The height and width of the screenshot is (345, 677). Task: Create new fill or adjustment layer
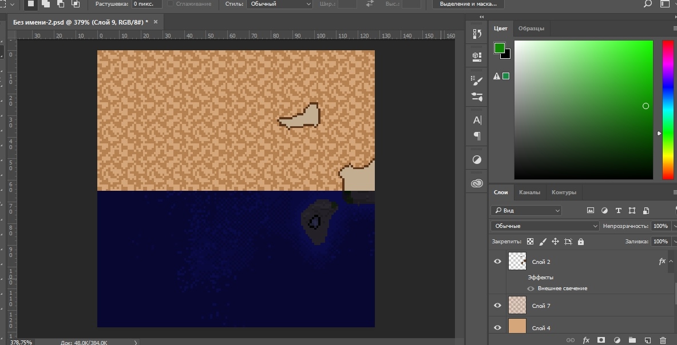point(617,340)
